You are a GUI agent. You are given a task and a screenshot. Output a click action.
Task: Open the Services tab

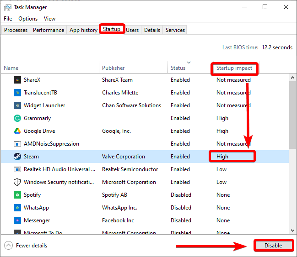pos(175,30)
